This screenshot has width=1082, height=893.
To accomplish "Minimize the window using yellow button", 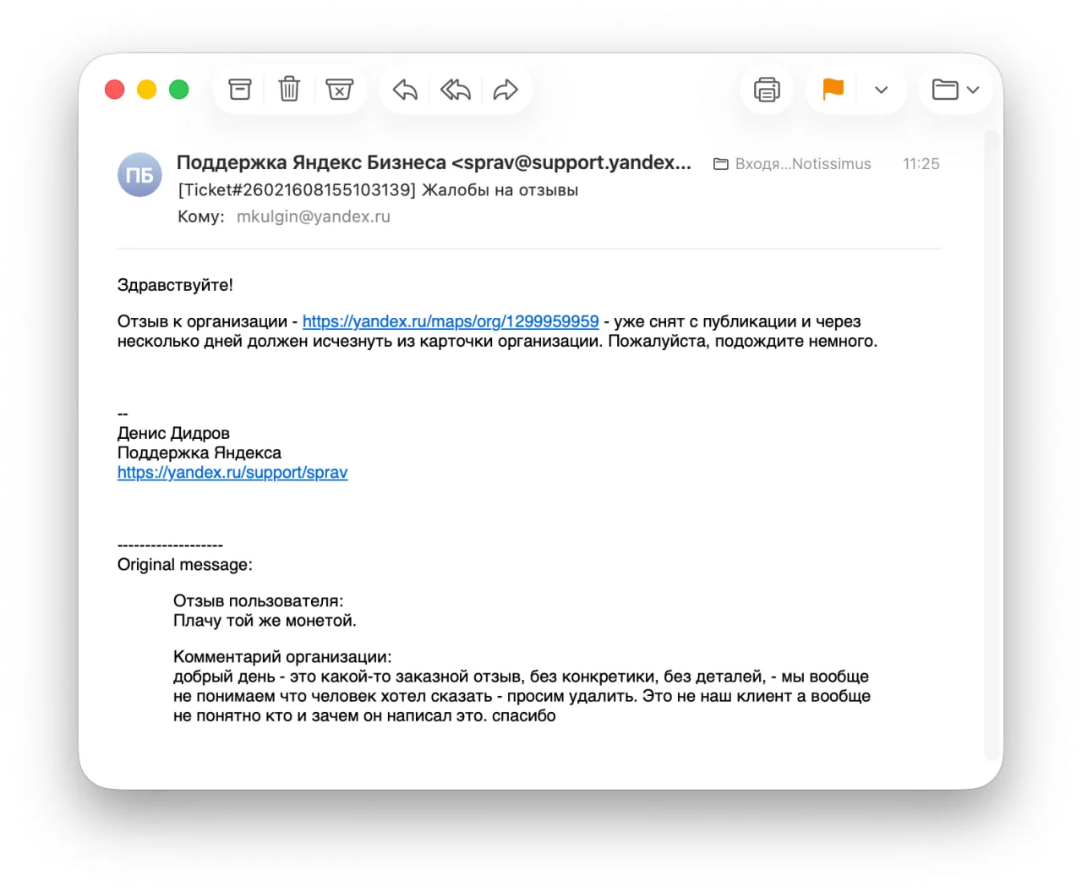I will [x=147, y=90].
